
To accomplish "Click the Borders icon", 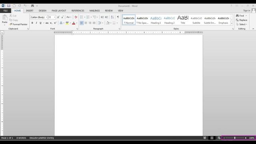I will (114, 23).
